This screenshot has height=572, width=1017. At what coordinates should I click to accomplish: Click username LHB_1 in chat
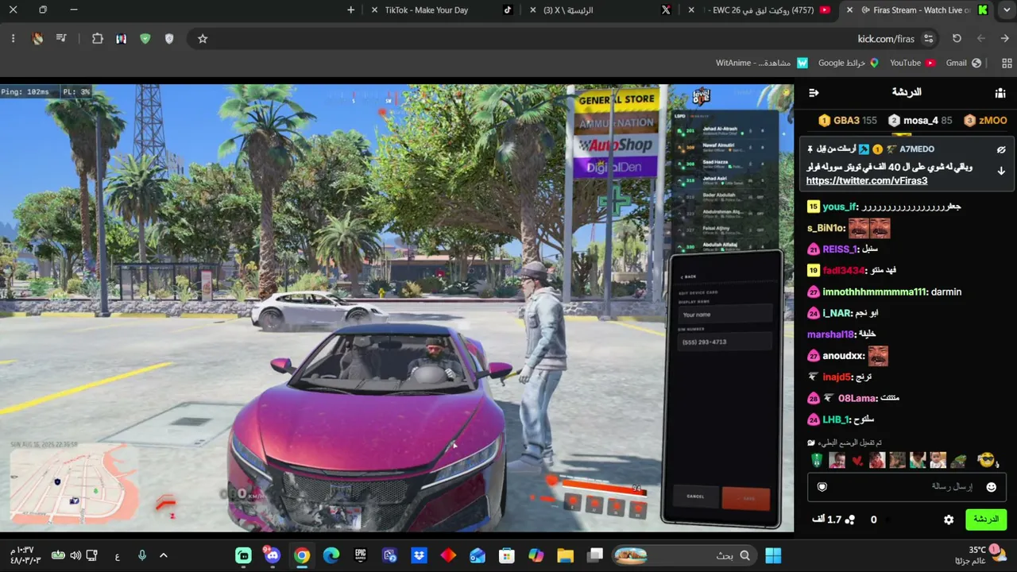tap(837, 419)
